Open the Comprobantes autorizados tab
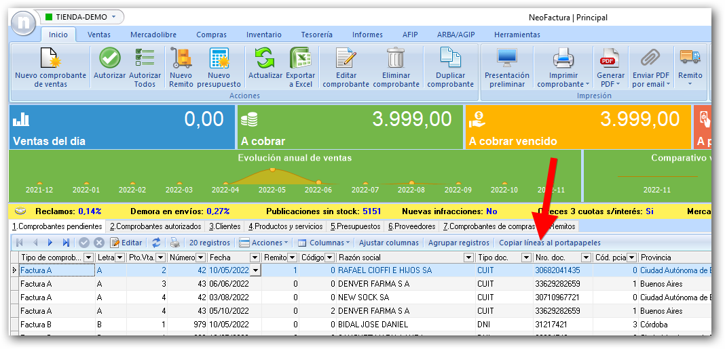The width and height of the screenshot is (725, 349). (x=155, y=226)
